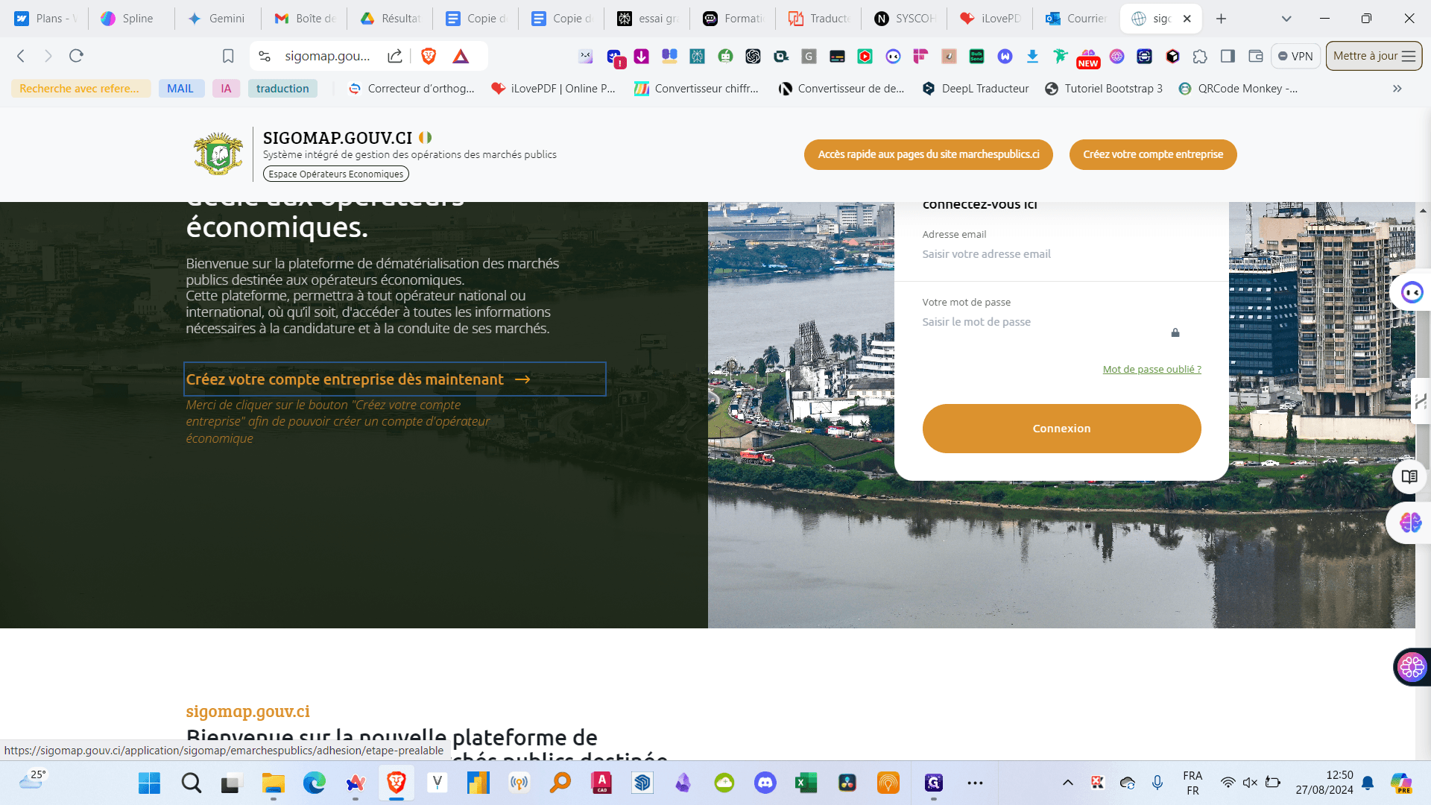Click the Brave Shields lion icon
The width and height of the screenshot is (1431, 805).
coord(429,56)
